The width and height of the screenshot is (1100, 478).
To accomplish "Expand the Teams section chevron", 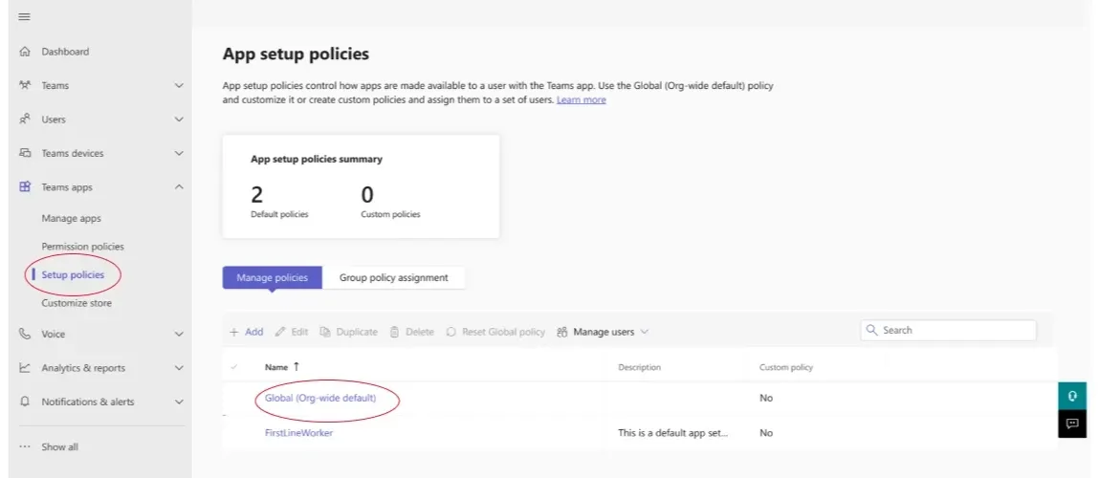I will (179, 85).
